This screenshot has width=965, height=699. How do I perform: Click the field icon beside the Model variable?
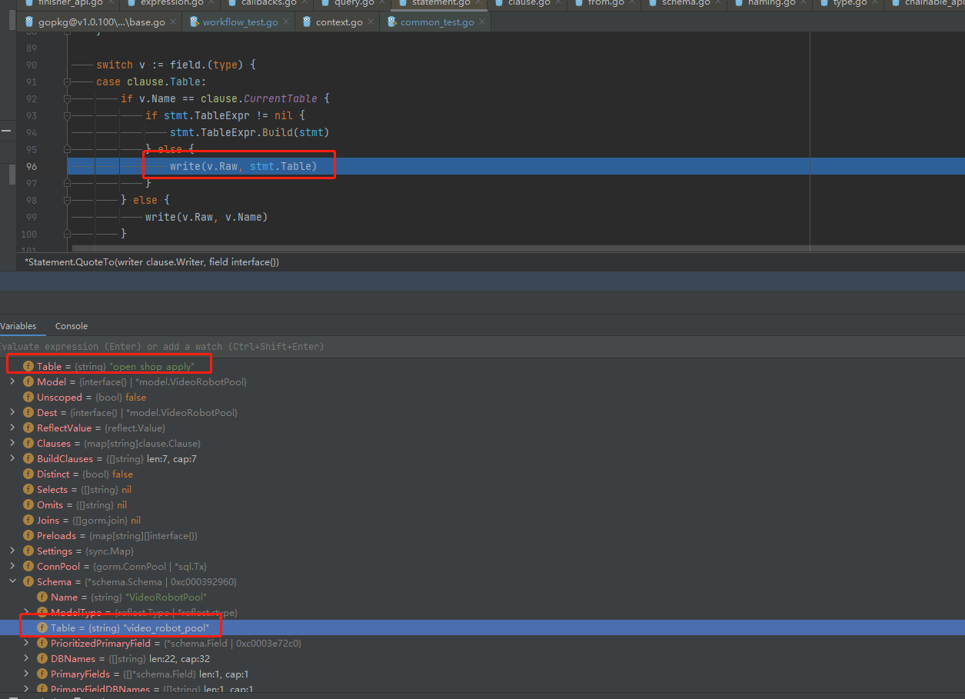(28, 381)
